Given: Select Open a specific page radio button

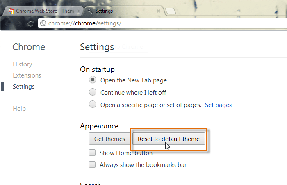Looking at the screenshot, I should click(93, 104).
